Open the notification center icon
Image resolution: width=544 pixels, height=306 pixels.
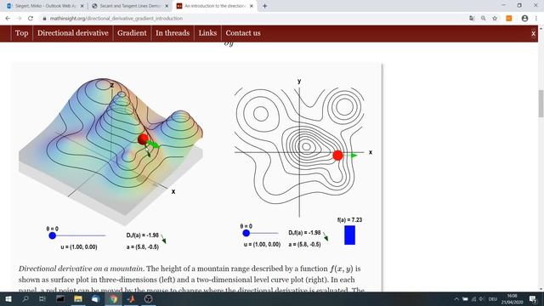533,299
